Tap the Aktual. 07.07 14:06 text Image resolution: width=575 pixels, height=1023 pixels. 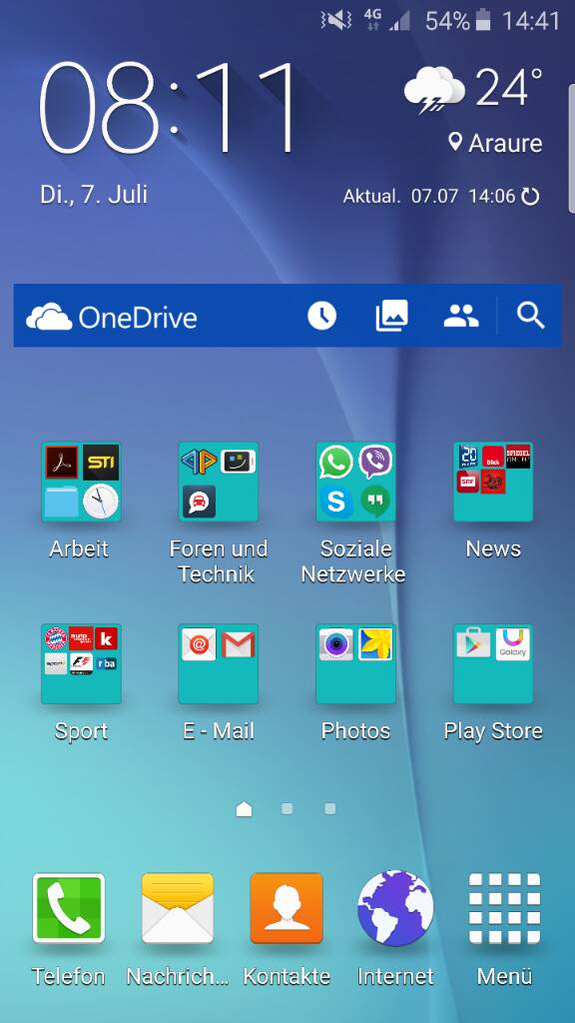tap(429, 196)
